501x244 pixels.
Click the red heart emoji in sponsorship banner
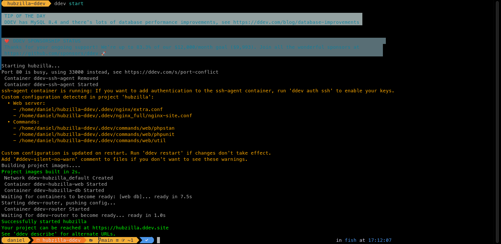(x=7, y=41)
